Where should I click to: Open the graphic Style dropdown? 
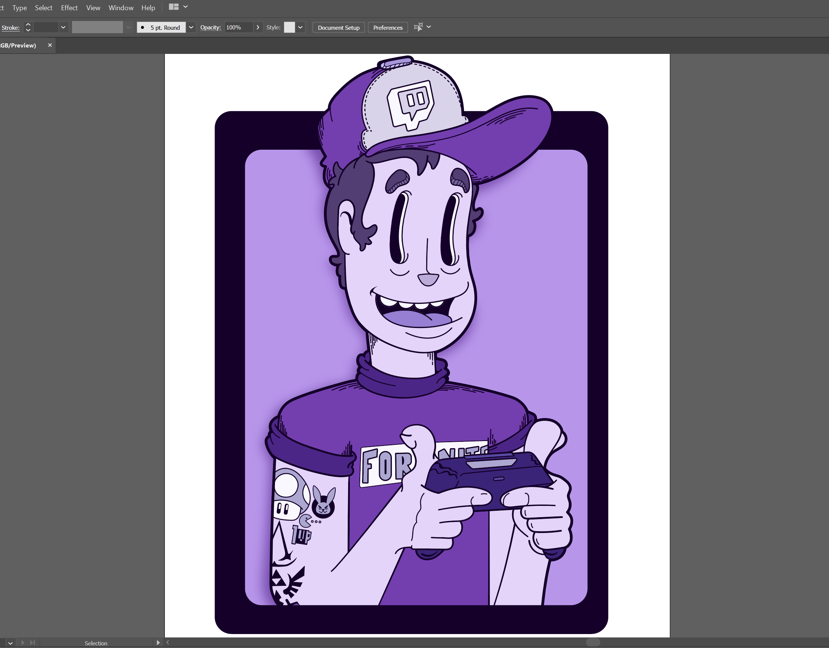pyautogui.click(x=300, y=27)
